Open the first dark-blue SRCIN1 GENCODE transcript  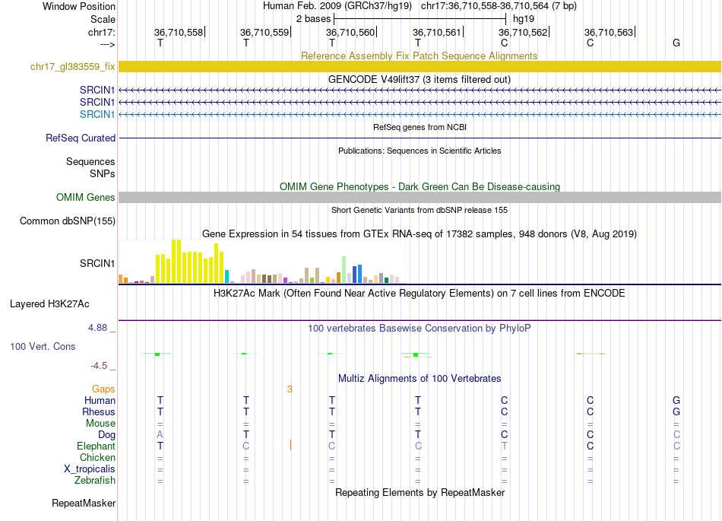click(x=420, y=91)
